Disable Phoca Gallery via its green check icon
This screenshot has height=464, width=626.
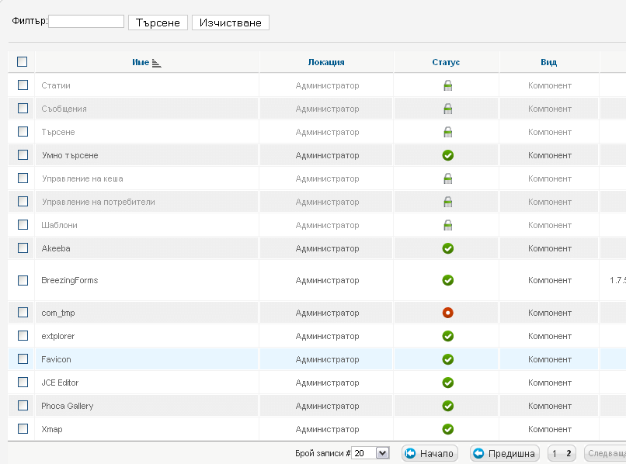tap(447, 406)
